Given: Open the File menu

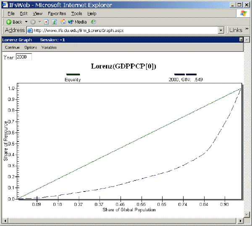Looking at the screenshot, I should pyautogui.click(x=11, y=13).
